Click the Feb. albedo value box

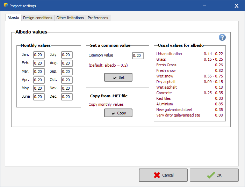pyautogui.click(x=39, y=63)
